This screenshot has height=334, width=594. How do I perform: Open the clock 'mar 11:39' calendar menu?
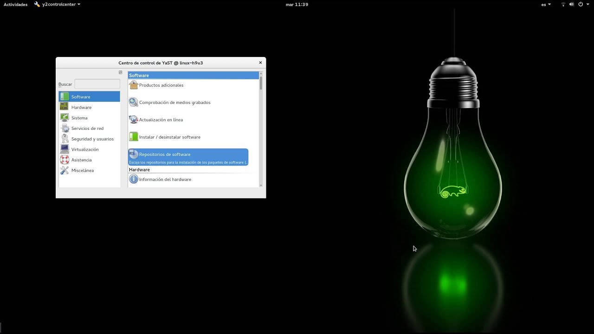297,4
